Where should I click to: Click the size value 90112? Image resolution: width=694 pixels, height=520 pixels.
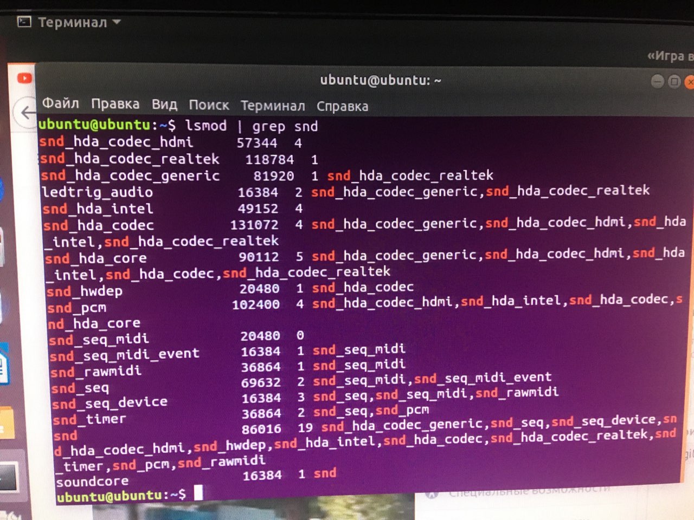click(x=259, y=257)
